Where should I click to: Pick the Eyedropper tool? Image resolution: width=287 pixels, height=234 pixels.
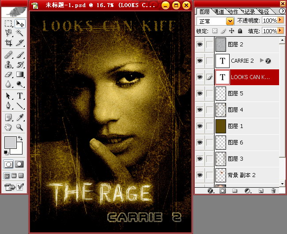click(x=20, y=117)
